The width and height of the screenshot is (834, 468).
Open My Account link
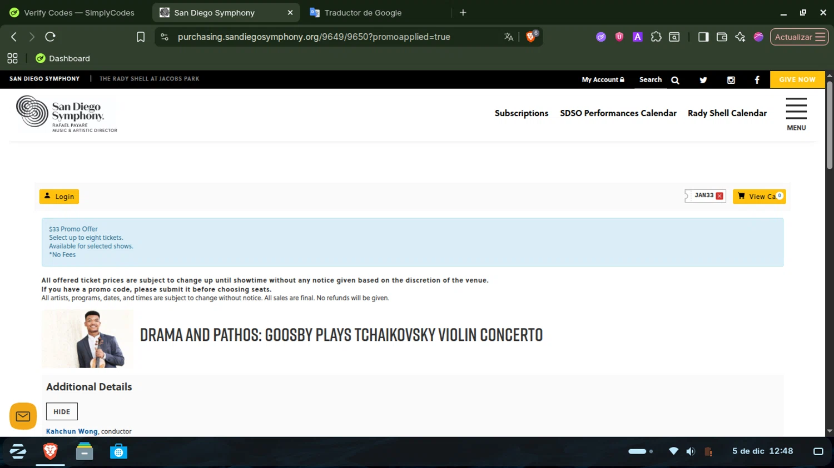pos(603,80)
